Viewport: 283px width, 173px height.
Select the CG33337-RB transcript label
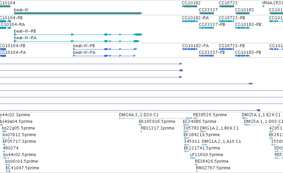(212, 25)
